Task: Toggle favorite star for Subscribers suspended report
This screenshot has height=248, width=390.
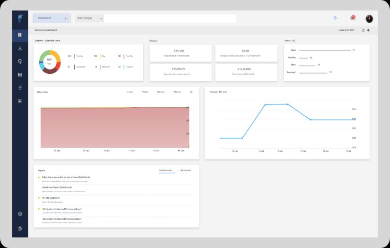Action: (x=39, y=178)
